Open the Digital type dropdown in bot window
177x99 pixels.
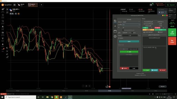[x=131, y=22]
